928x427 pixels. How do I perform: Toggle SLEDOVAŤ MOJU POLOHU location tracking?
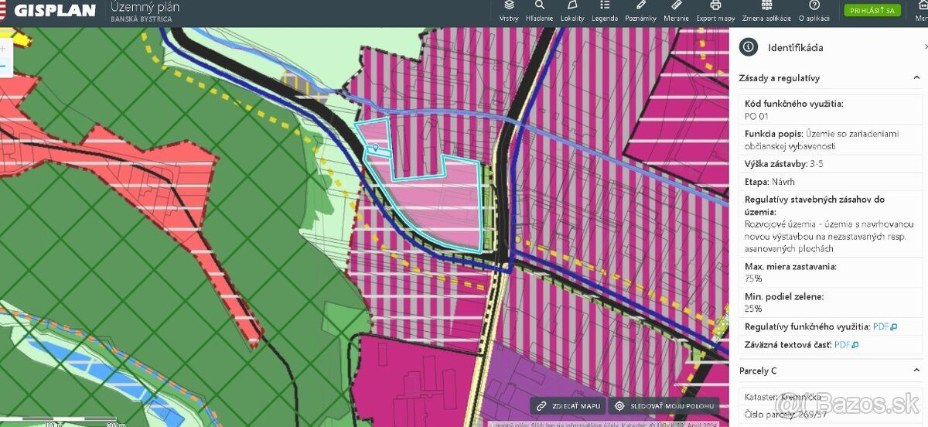point(664,405)
